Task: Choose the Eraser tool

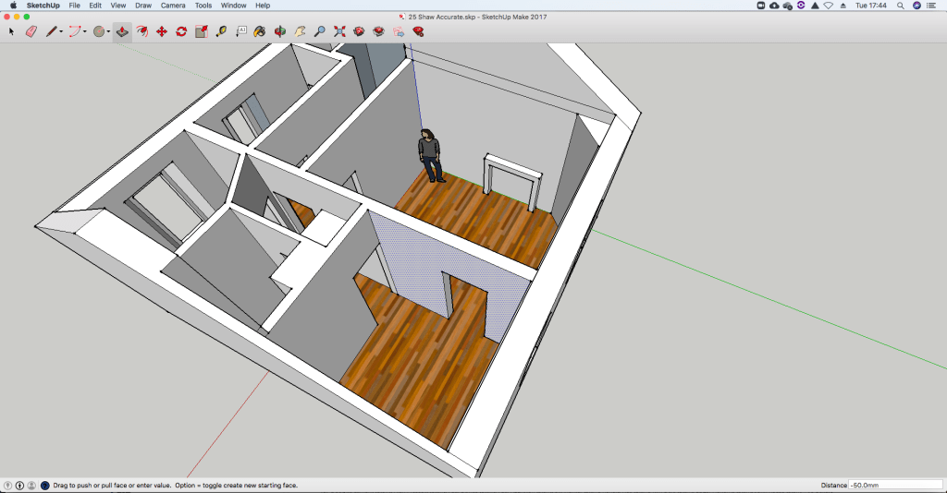Action: pyautogui.click(x=31, y=31)
